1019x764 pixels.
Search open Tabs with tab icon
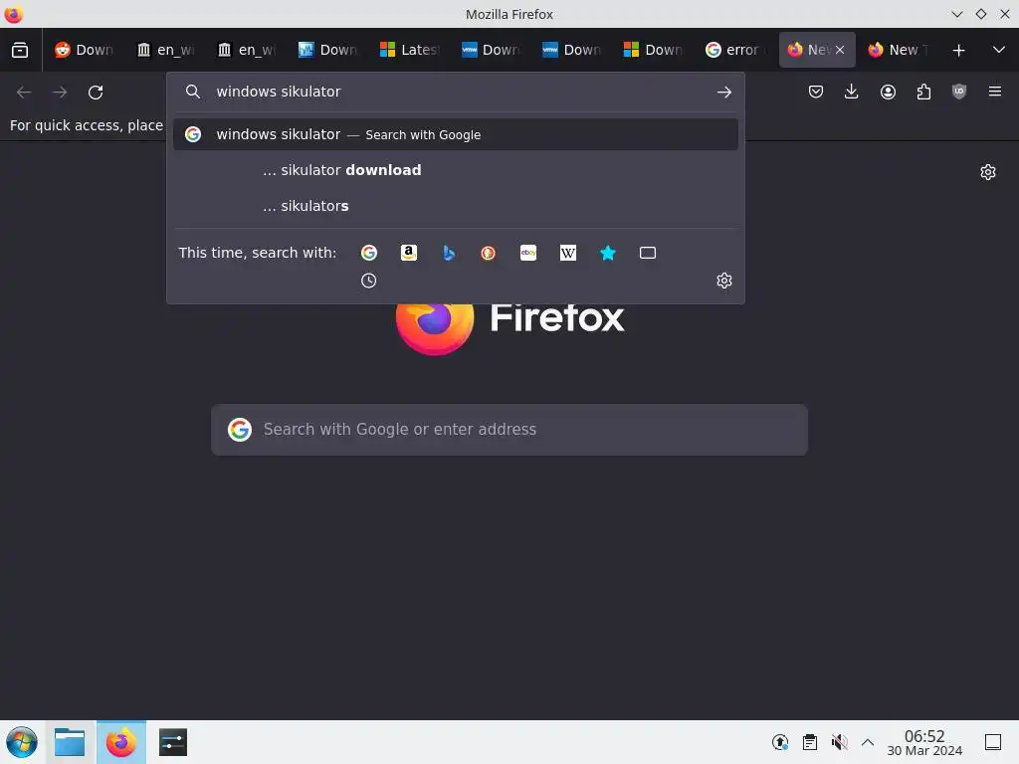[x=648, y=253]
